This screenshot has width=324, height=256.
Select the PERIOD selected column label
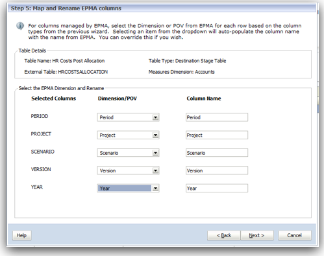tap(40, 116)
